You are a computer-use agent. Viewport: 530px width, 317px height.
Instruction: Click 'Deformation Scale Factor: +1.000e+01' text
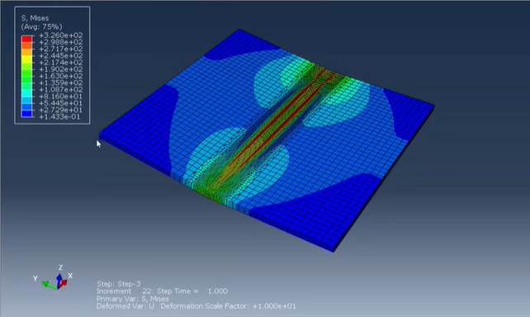228,306
